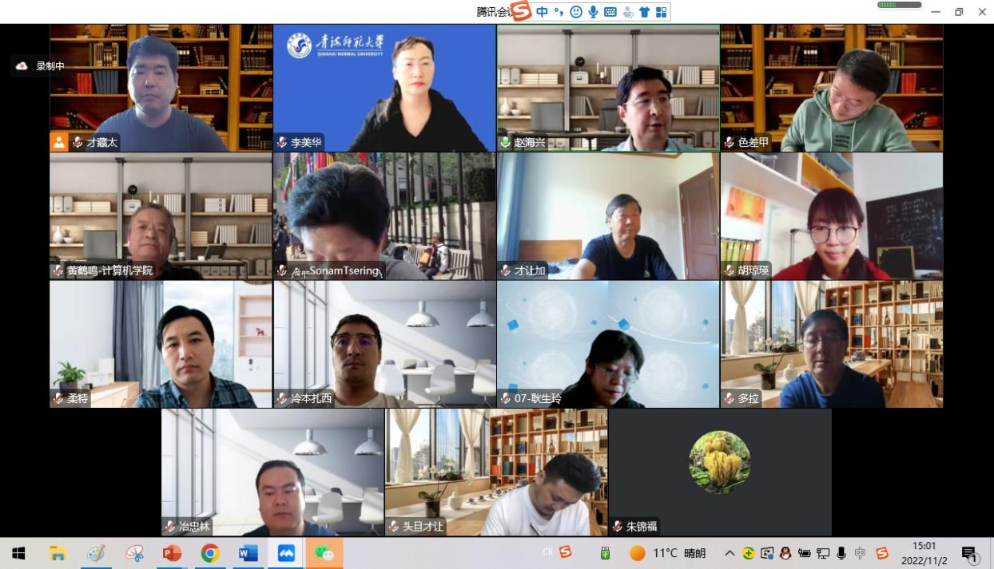This screenshot has width=994, height=569.
Task: Open the notification center in taskbar
Action: pos(969,553)
